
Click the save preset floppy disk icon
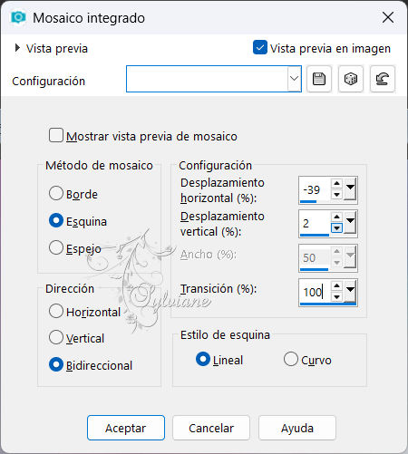click(x=319, y=79)
